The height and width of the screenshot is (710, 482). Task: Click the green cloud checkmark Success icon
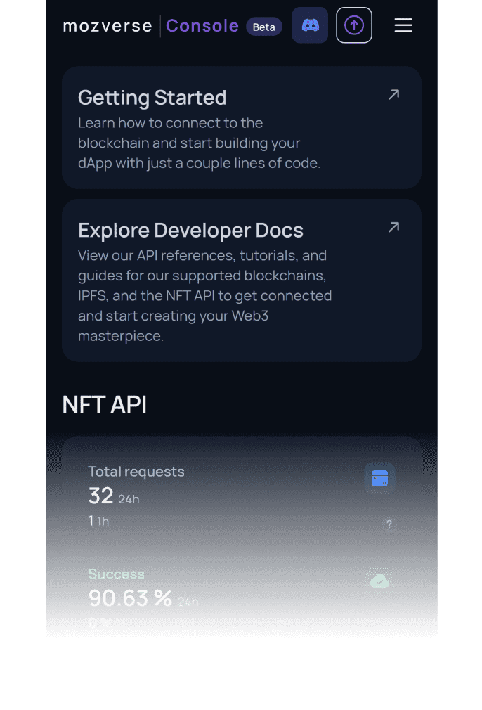380,581
